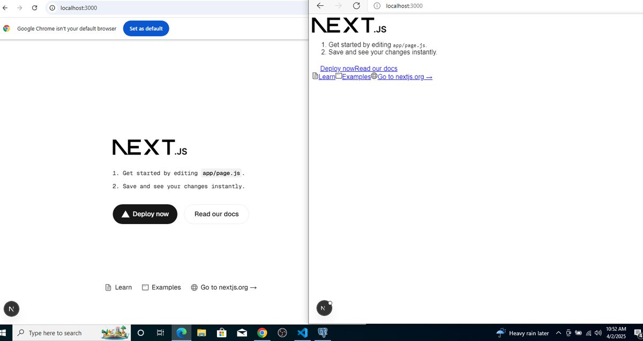Open the Examples link in the Chrome footer
The width and height of the screenshot is (643, 341).
pyautogui.click(x=161, y=287)
